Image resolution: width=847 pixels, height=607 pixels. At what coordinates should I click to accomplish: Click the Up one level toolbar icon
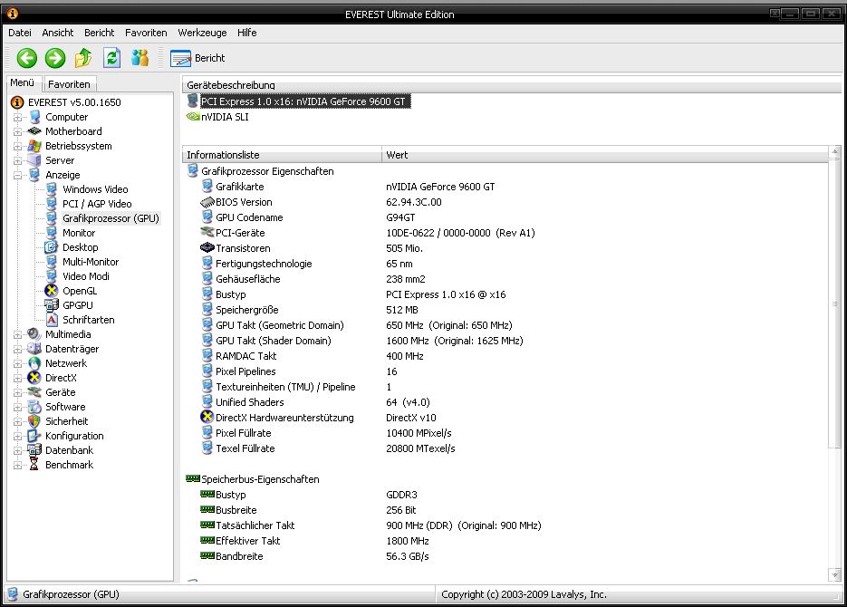[x=83, y=58]
